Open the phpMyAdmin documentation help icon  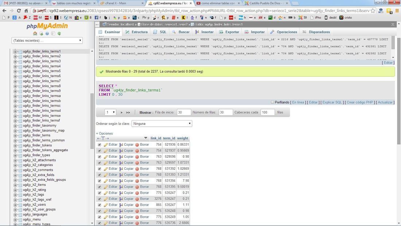47,34
